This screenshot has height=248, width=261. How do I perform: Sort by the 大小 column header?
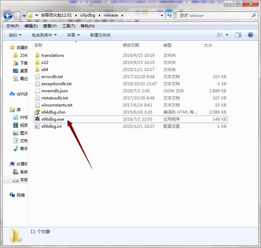click(x=208, y=45)
